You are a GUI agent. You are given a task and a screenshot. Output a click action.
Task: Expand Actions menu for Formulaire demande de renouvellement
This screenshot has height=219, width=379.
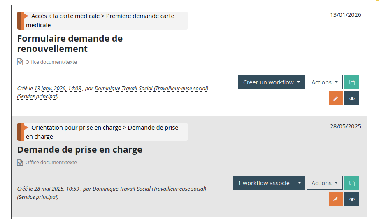click(x=324, y=82)
